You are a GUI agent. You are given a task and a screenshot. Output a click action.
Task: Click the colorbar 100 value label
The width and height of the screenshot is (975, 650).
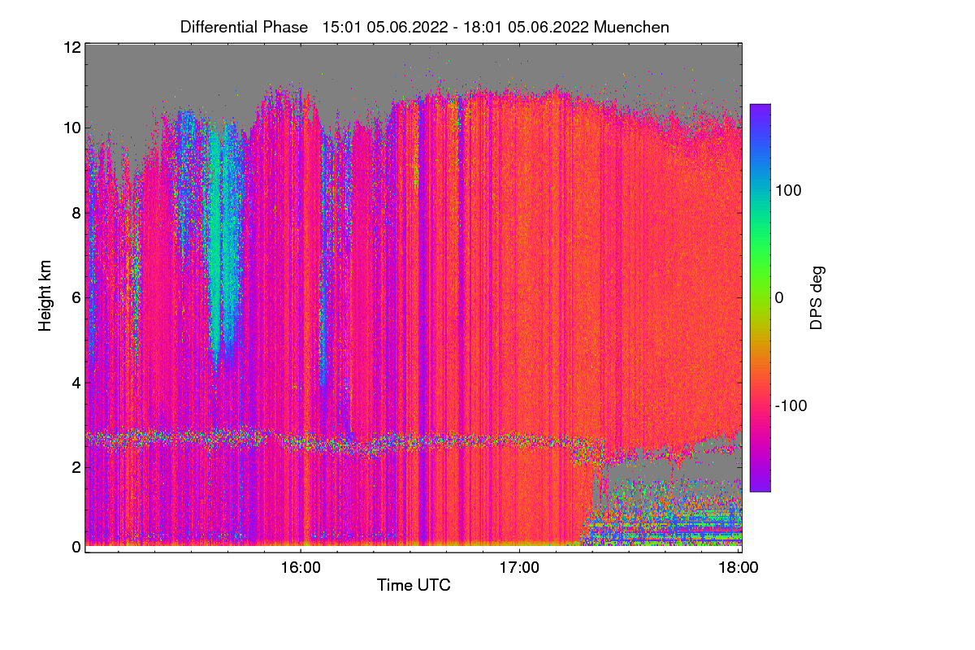tap(788, 191)
